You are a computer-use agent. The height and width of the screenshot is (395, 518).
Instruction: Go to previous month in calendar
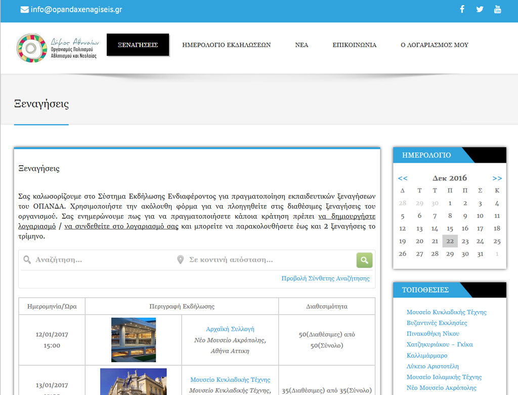(403, 178)
